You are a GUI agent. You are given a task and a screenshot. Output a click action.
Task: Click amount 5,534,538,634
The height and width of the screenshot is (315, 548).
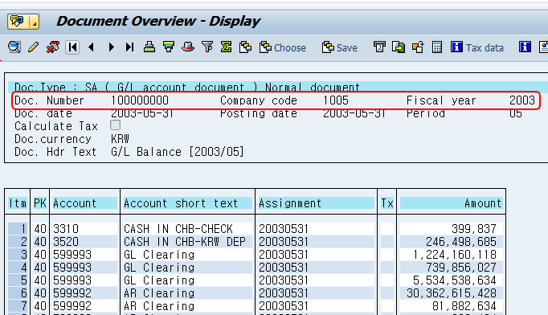click(455, 280)
